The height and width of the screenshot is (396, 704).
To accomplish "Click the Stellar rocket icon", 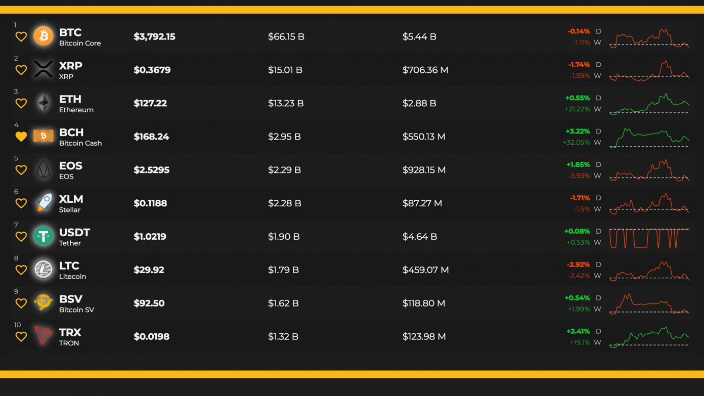I will (44, 203).
